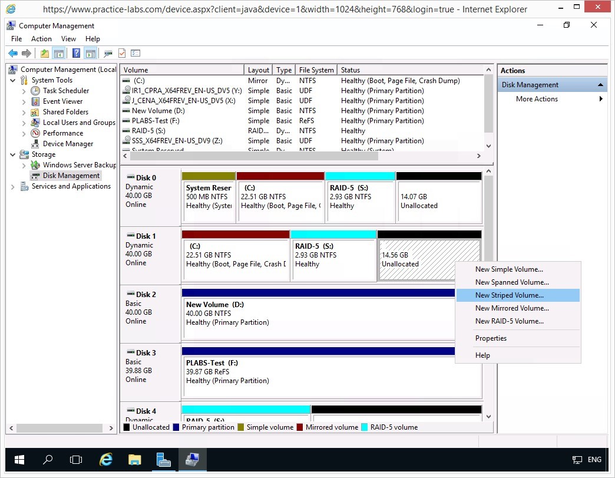Click the blue Back arrow in toolbar
This screenshot has width=615, height=478.
(x=12, y=54)
